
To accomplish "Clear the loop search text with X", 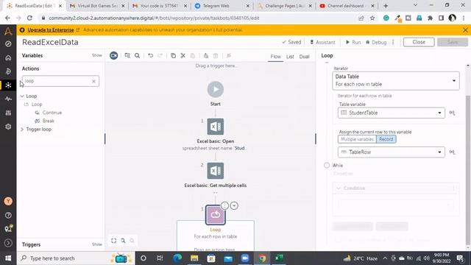I will 93,81.
